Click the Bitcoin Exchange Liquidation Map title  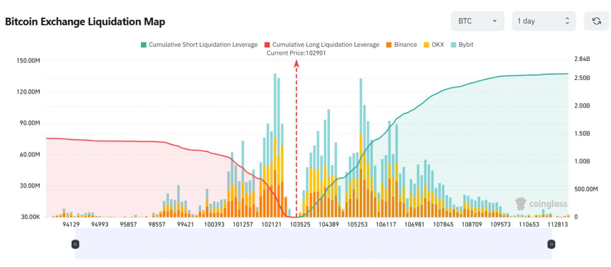pos(85,22)
